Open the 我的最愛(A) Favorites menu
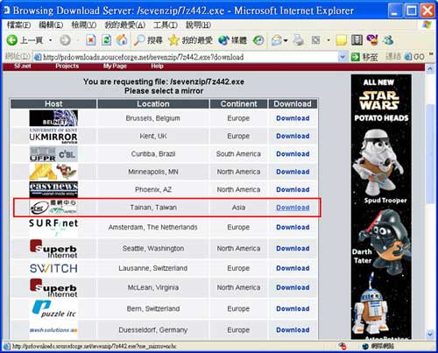 125,25
